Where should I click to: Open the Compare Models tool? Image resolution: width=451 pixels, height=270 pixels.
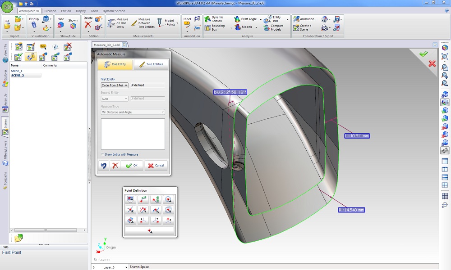272,28
